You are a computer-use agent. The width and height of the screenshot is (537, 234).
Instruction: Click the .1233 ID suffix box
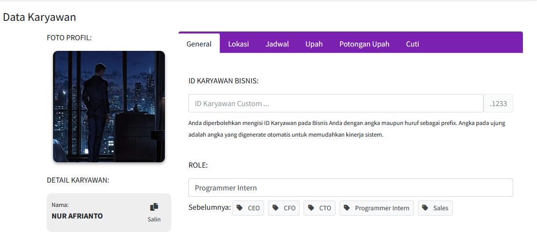click(498, 103)
